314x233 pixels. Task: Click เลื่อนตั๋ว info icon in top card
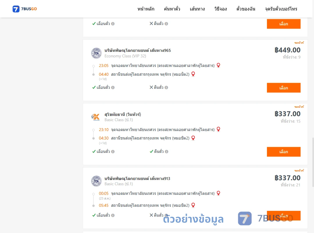click(x=113, y=24)
